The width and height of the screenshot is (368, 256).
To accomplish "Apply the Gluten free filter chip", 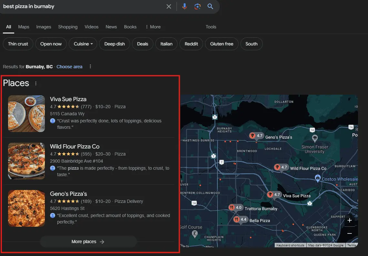I will pyautogui.click(x=222, y=44).
